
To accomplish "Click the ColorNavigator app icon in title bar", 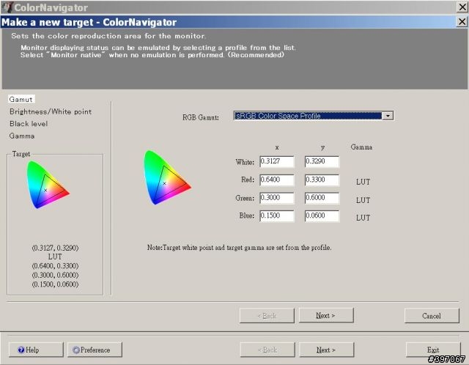I will point(7,7).
